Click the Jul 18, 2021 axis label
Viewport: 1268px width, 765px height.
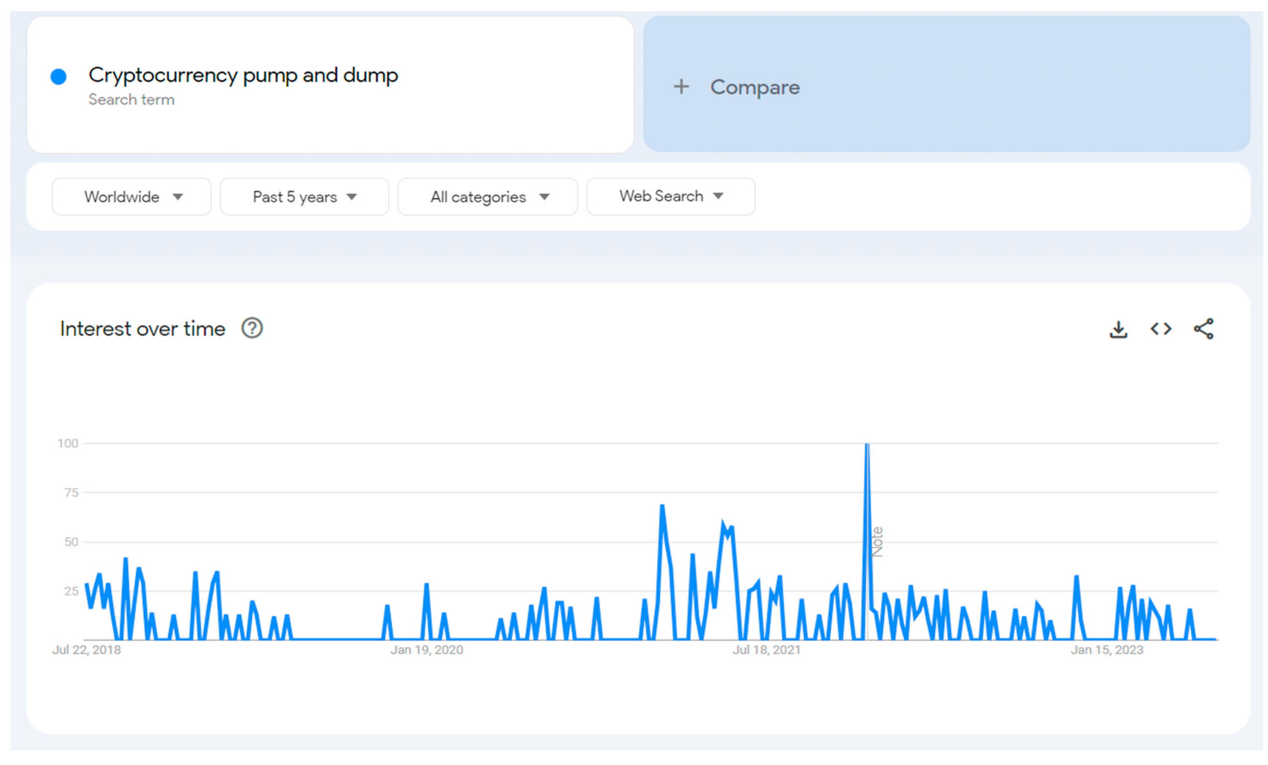[767, 650]
